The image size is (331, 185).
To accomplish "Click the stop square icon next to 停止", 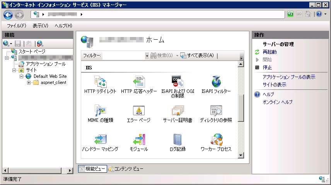I will point(257,67).
